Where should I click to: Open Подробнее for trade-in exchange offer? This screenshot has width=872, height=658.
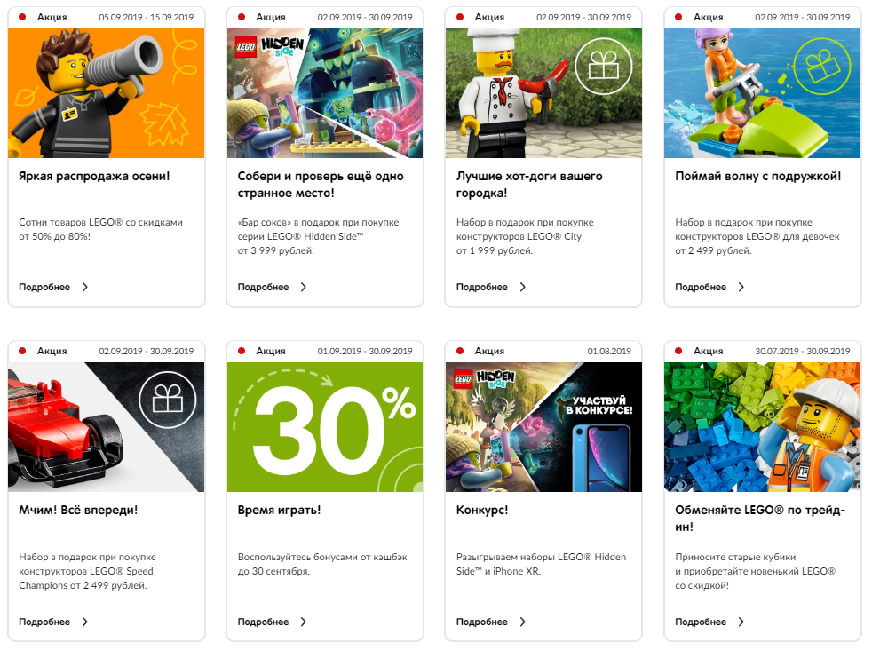(x=701, y=622)
